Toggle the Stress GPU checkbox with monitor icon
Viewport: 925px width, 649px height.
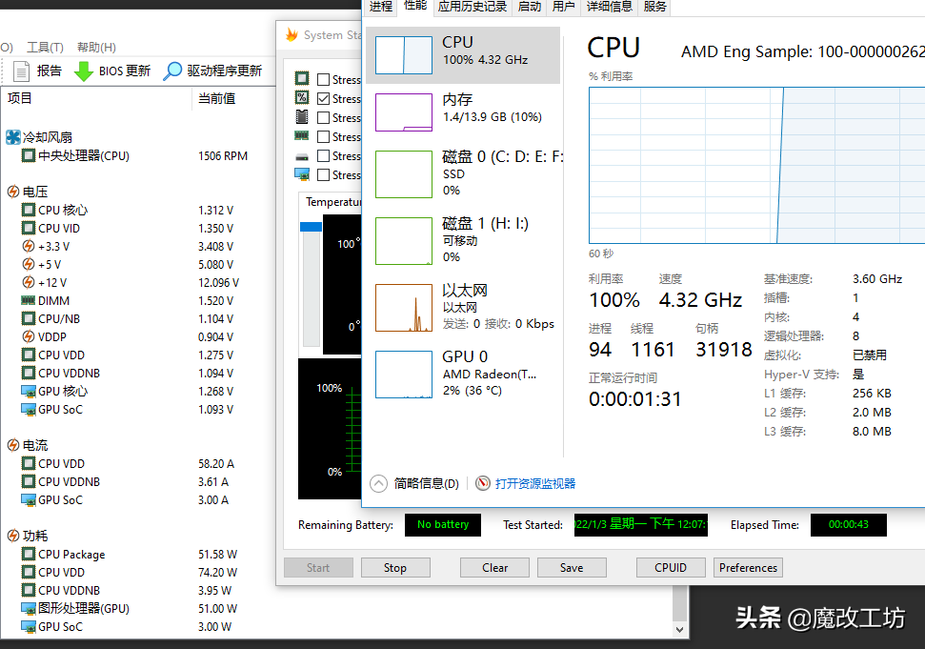(323, 175)
